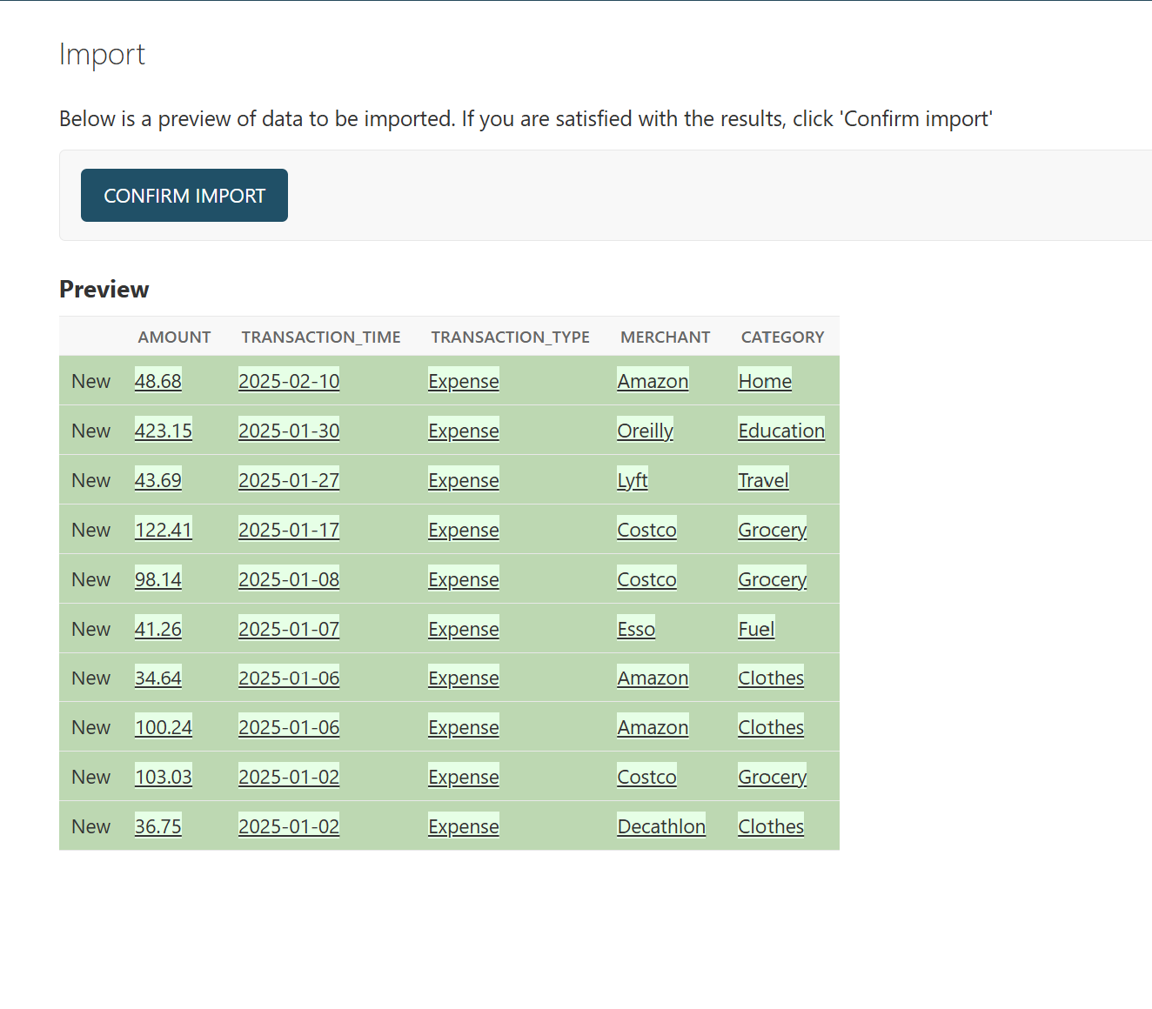Click the New status in the Esso row
This screenshot has height=1009, width=1152.
(x=90, y=629)
